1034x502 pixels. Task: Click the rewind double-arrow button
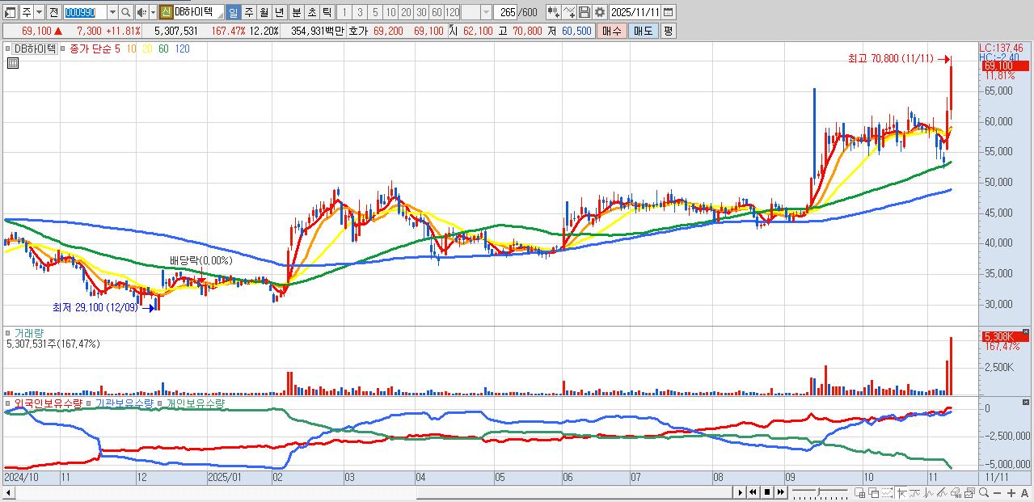point(753,492)
